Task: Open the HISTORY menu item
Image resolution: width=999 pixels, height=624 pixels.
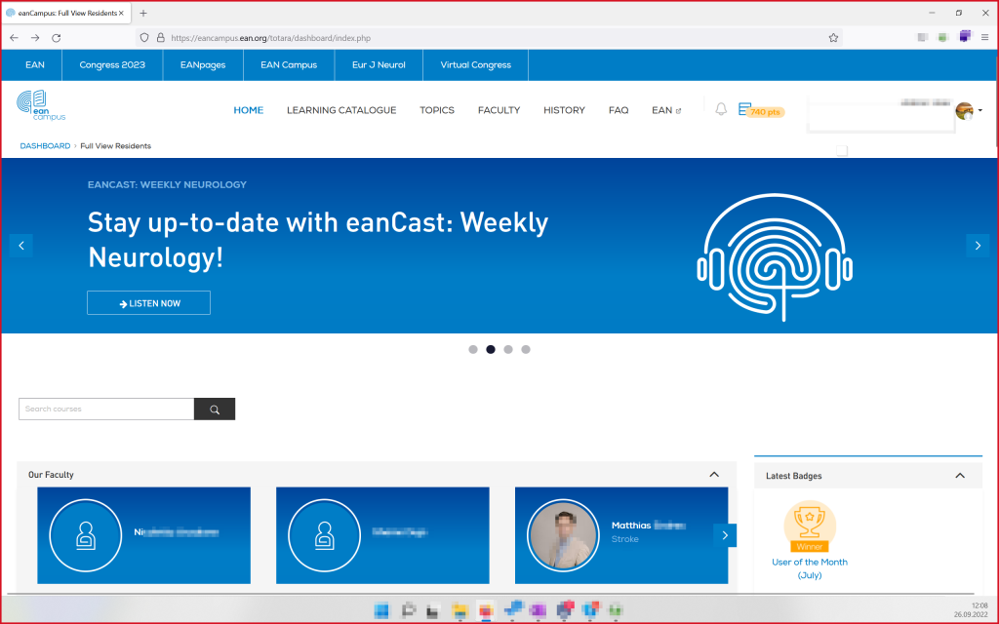Action: (x=564, y=110)
